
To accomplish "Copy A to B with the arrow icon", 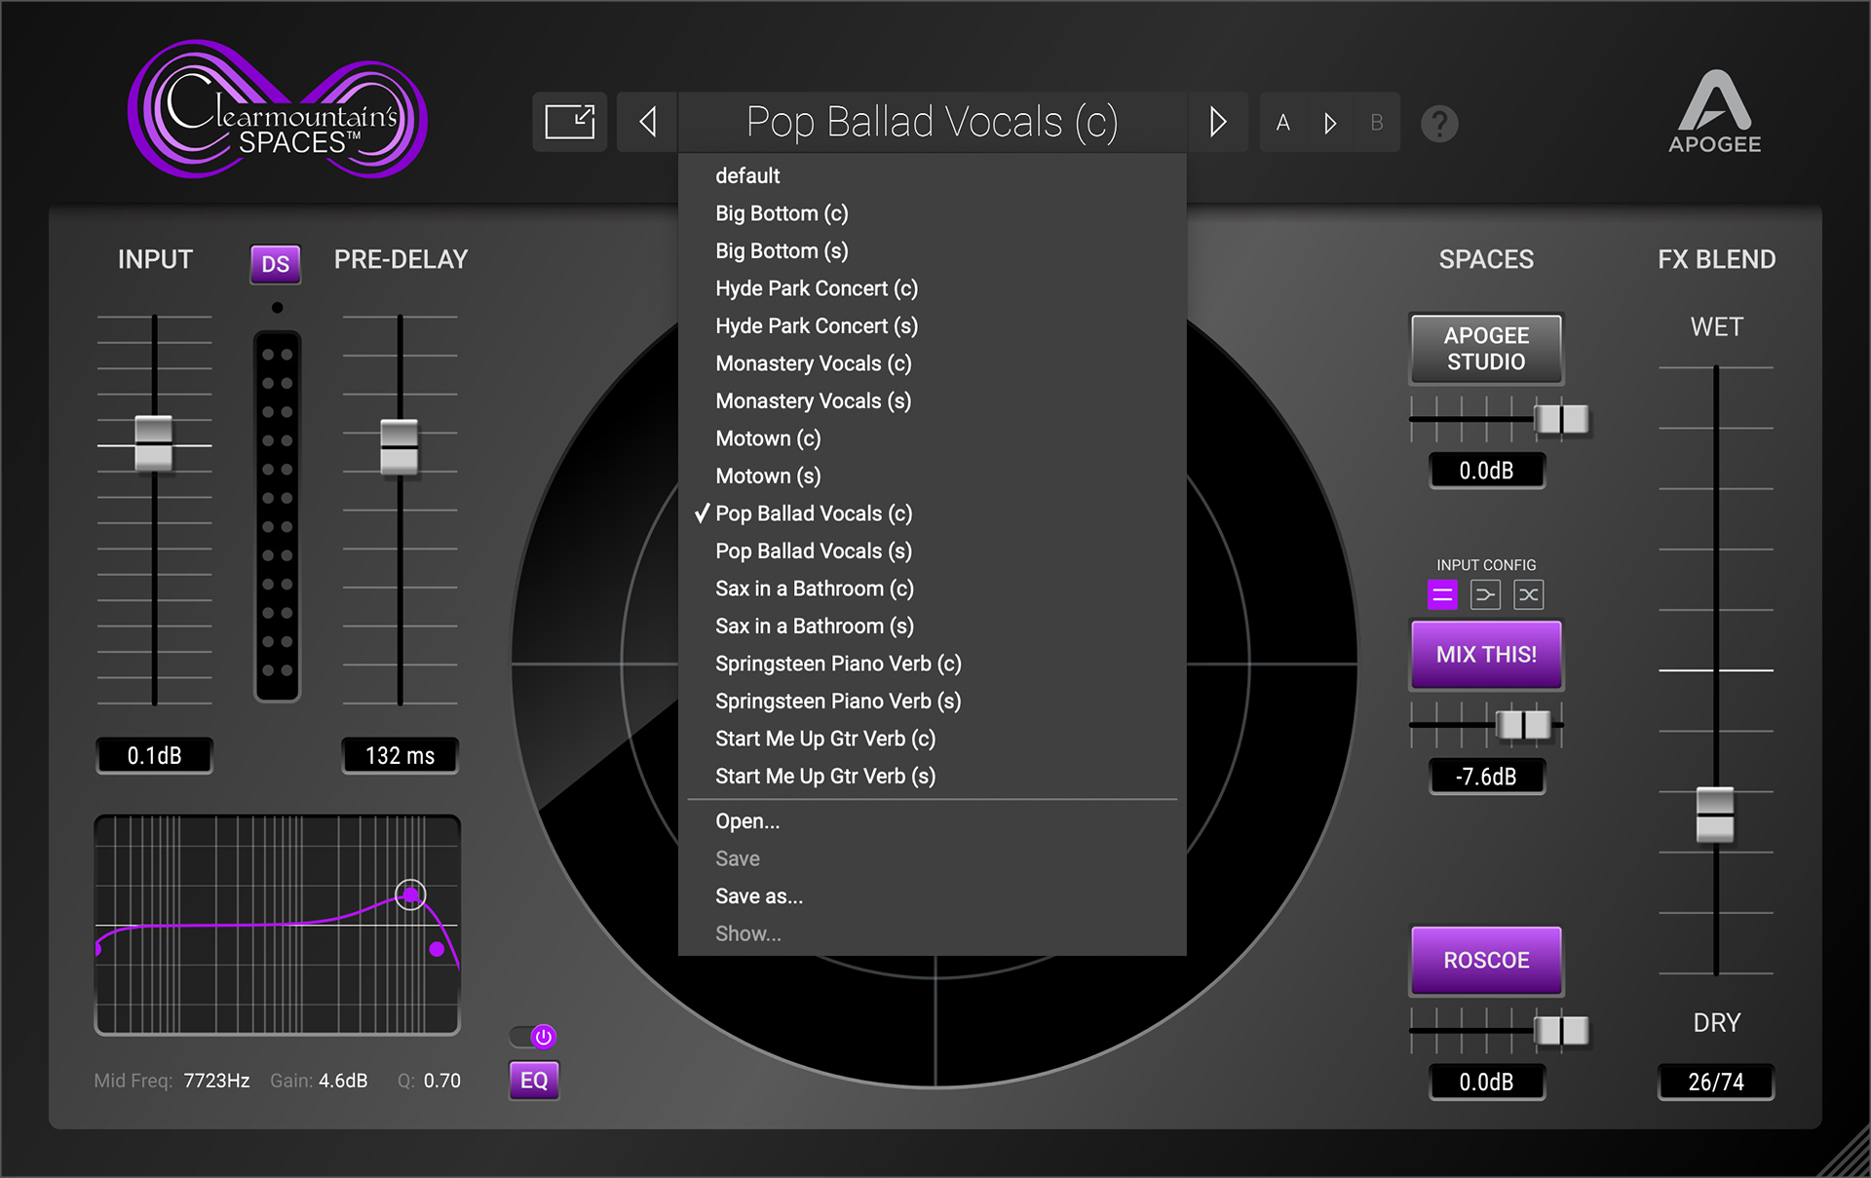I will tap(1330, 124).
